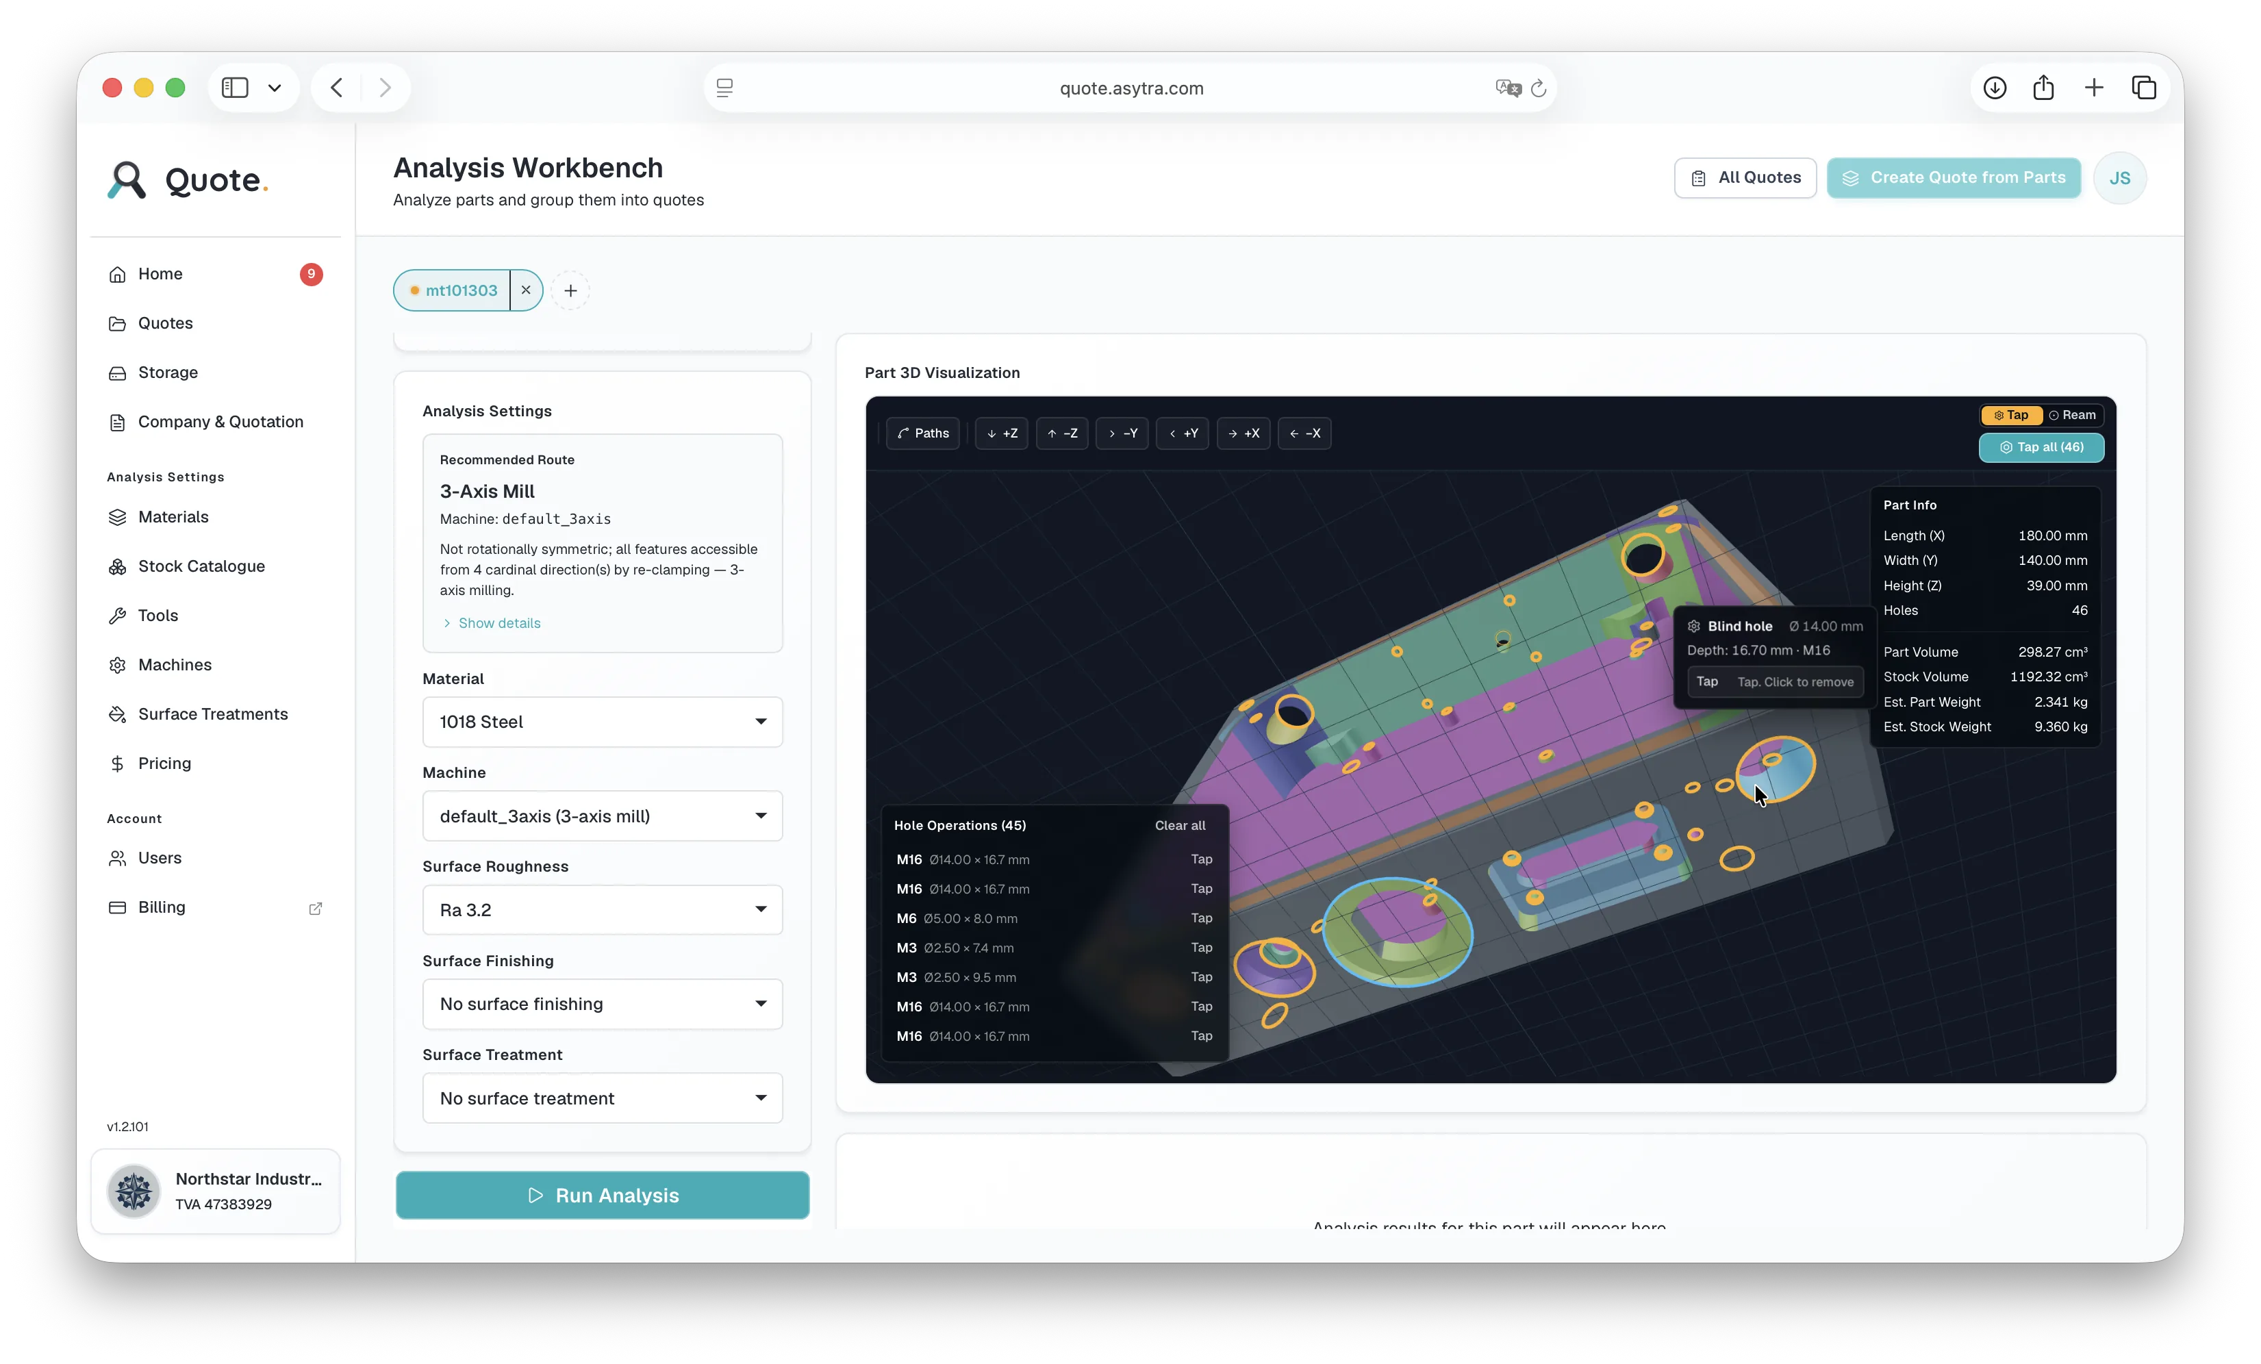Toggle Paths display in 3D viewer
This screenshot has height=1364, width=2261.
pyautogui.click(x=923, y=433)
